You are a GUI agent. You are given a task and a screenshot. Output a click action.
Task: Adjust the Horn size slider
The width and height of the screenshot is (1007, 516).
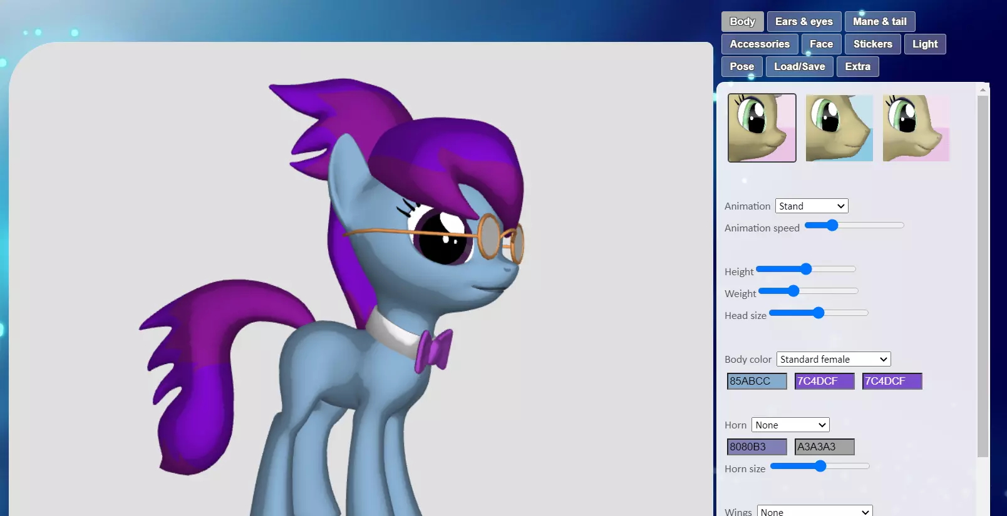tap(820, 466)
